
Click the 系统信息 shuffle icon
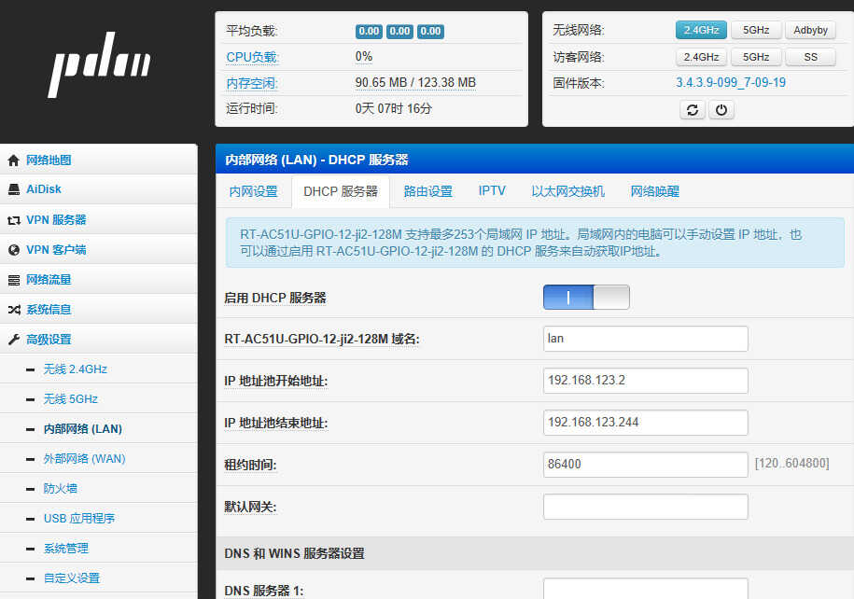coord(14,310)
